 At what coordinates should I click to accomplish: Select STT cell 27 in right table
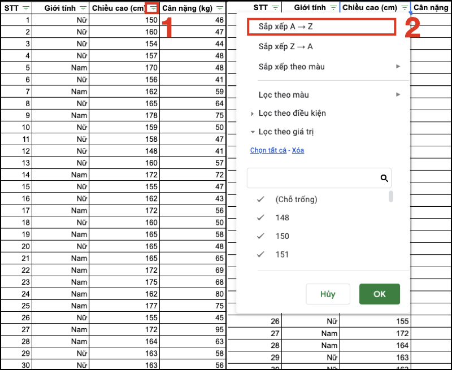pyautogui.click(x=255, y=333)
